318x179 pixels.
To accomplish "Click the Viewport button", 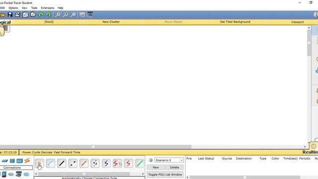I will 297,22.
